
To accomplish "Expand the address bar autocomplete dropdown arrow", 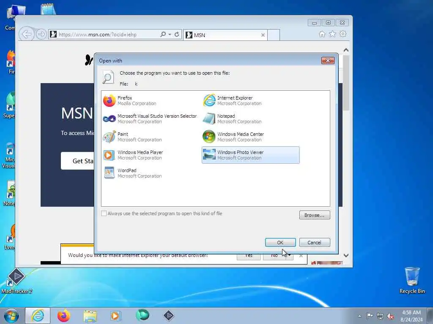I will pyautogui.click(x=170, y=35).
